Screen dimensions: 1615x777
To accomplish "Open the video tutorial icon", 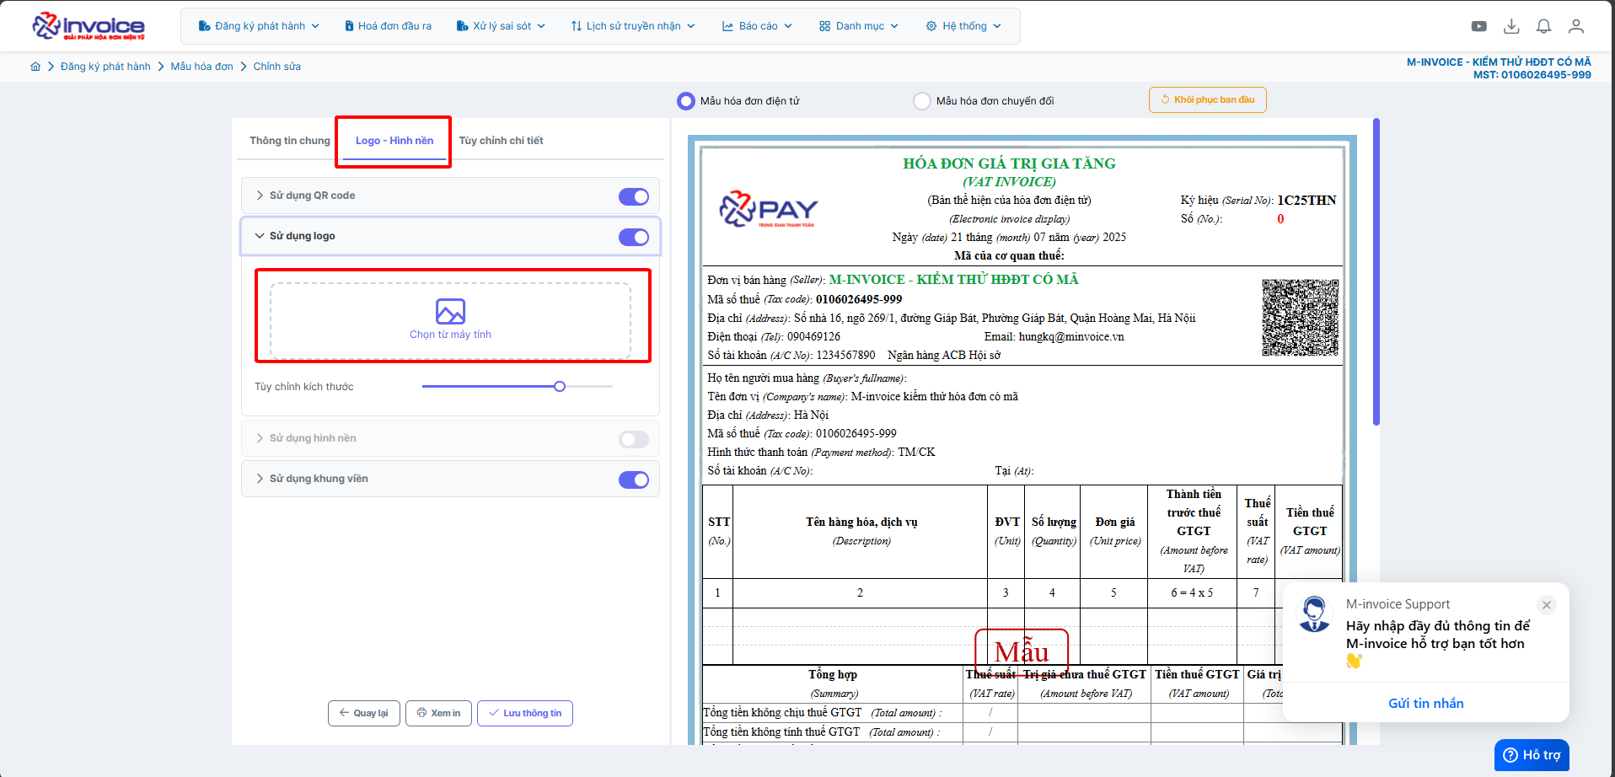I will point(1479,26).
